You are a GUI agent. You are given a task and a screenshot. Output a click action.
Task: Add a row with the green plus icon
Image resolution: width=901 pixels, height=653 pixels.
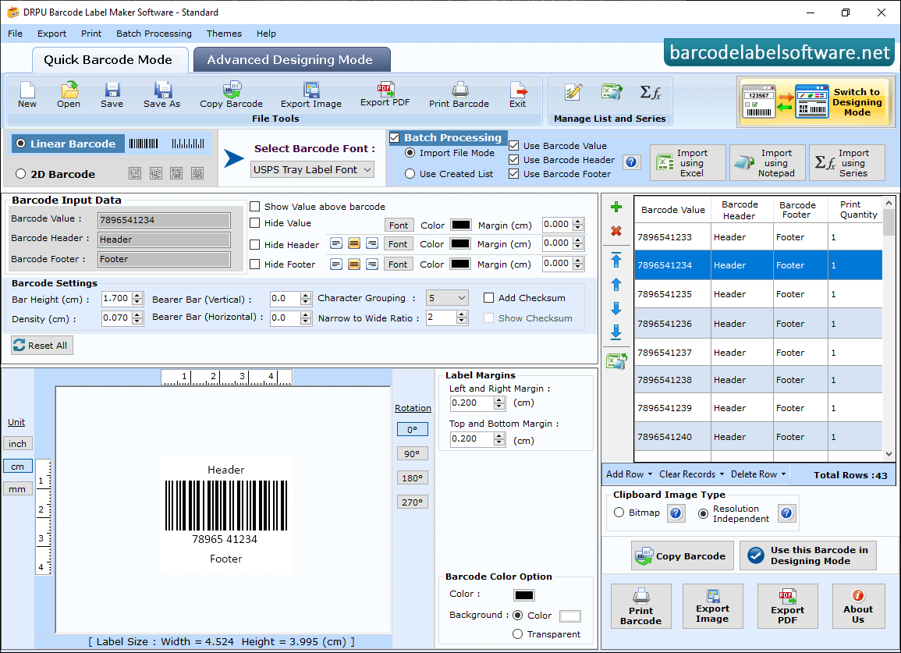[x=616, y=207]
